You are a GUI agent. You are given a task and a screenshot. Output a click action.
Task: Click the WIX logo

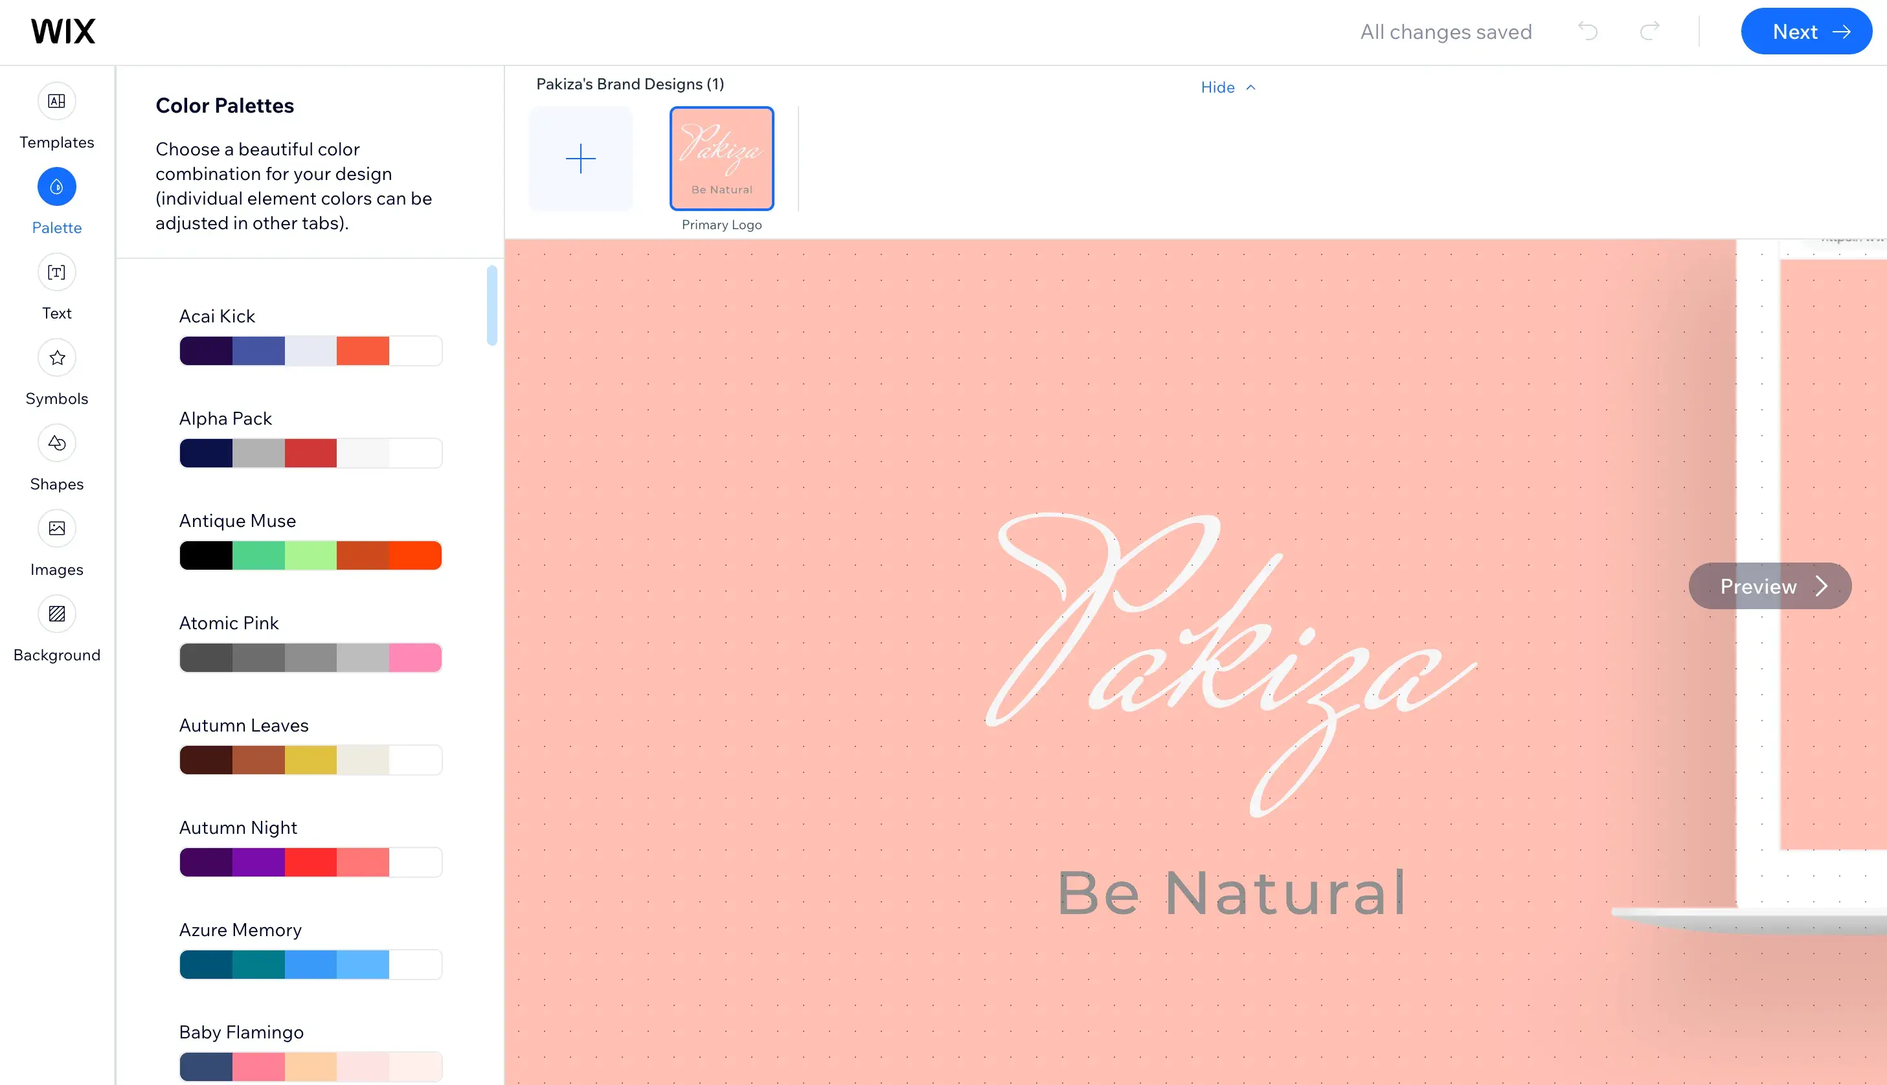coord(63,31)
